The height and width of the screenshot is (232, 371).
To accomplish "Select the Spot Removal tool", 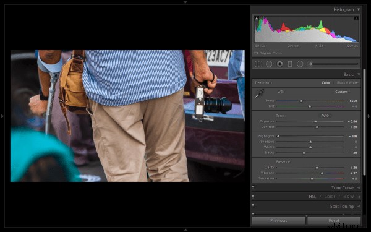I will 270,64.
